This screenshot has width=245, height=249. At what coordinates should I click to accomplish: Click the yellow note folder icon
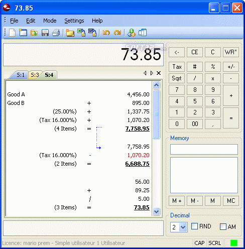[70, 33]
